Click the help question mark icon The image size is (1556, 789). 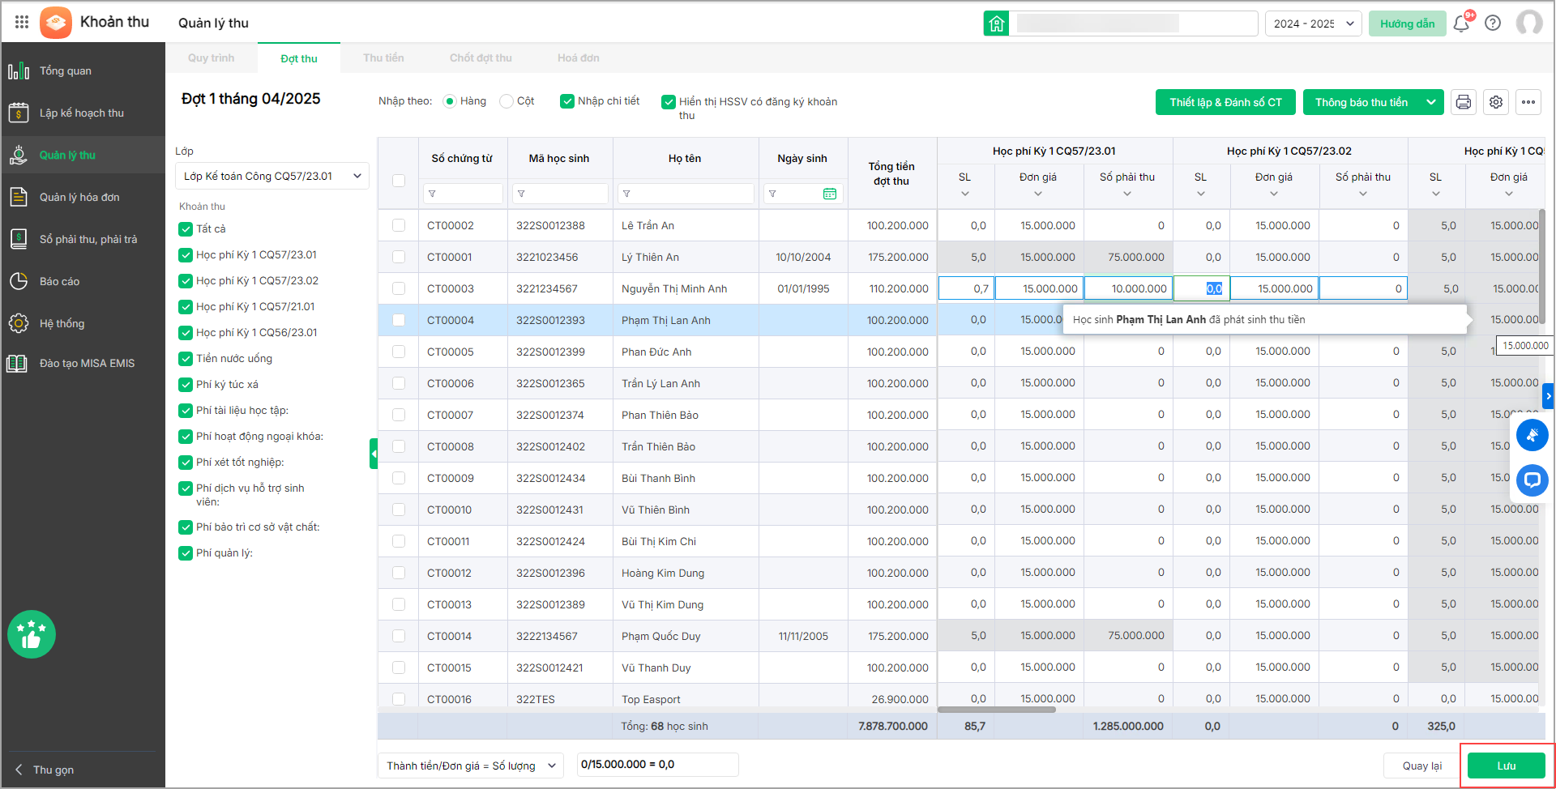pos(1493,23)
